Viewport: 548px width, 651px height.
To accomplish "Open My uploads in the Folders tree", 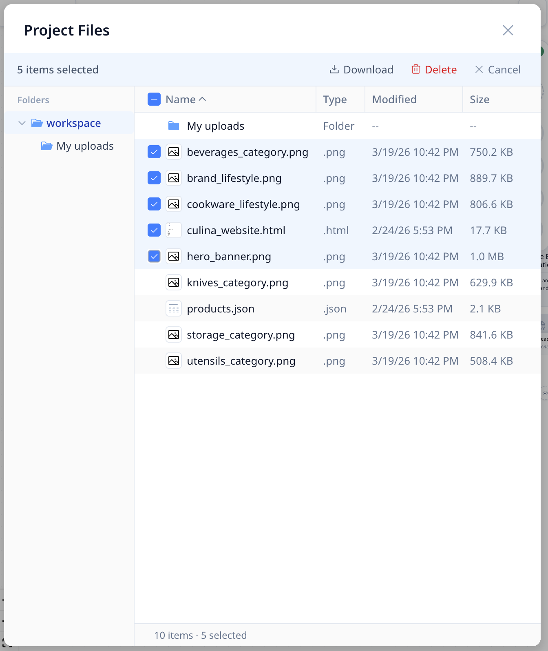I will [x=85, y=146].
